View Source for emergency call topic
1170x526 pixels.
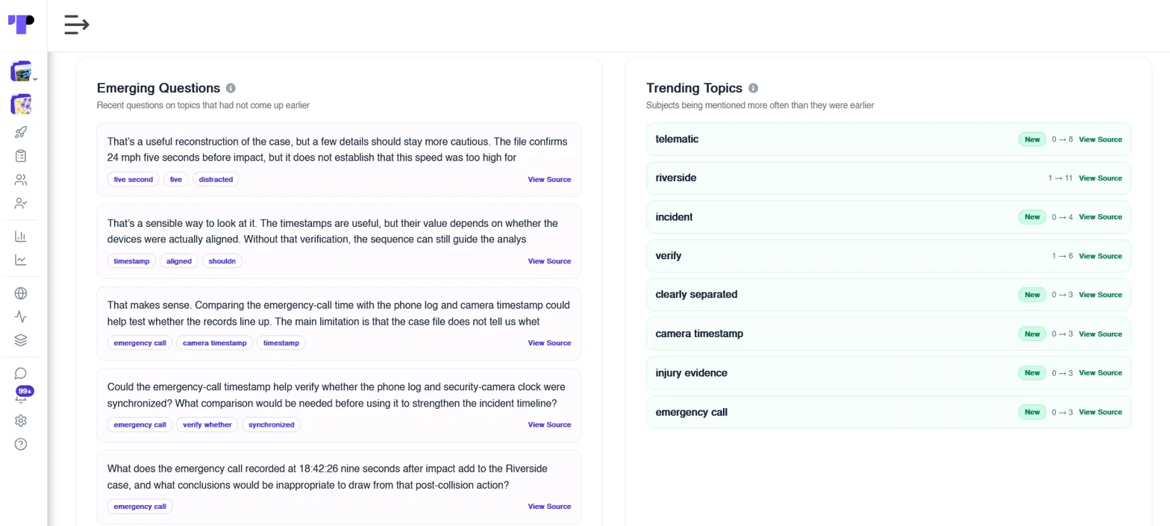(x=1100, y=412)
